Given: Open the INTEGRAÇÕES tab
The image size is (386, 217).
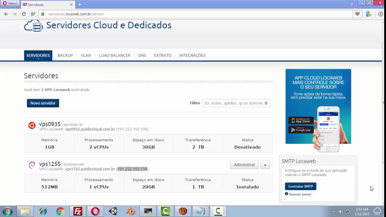Looking at the screenshot, I should (192, 55).
